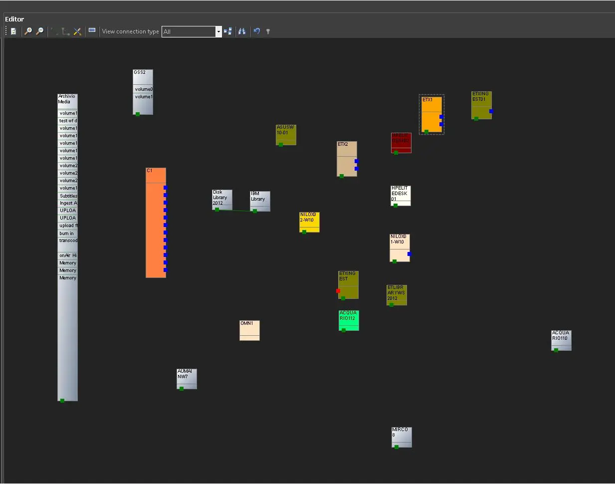Click the delete connection cross icon
615x484 pixels.
(77, 31)
